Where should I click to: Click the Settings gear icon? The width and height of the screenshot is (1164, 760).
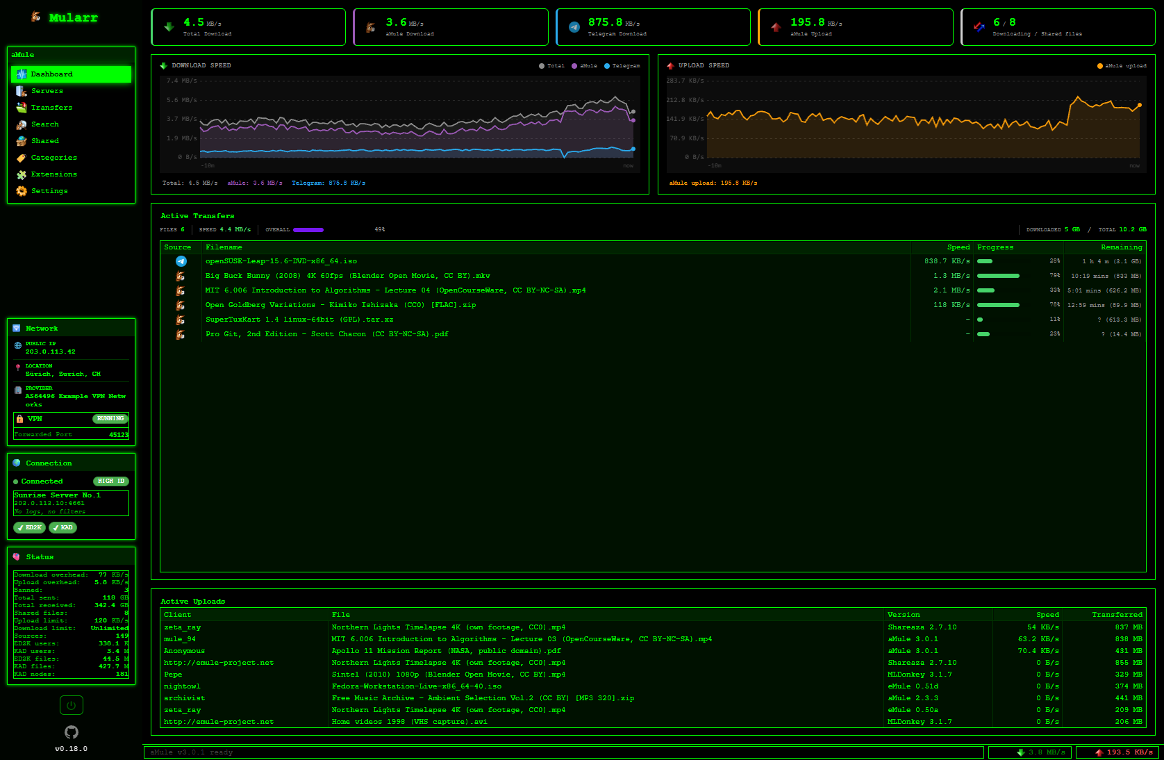point(22,191)
